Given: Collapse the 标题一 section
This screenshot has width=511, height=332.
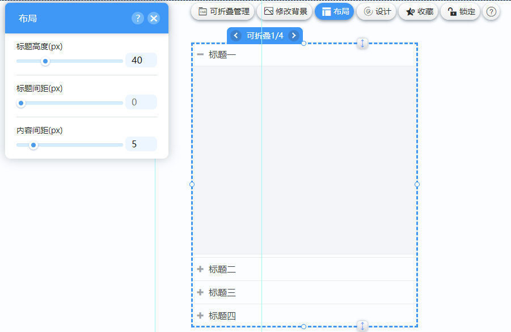Looking at the screenshot, I should point(200,54).
